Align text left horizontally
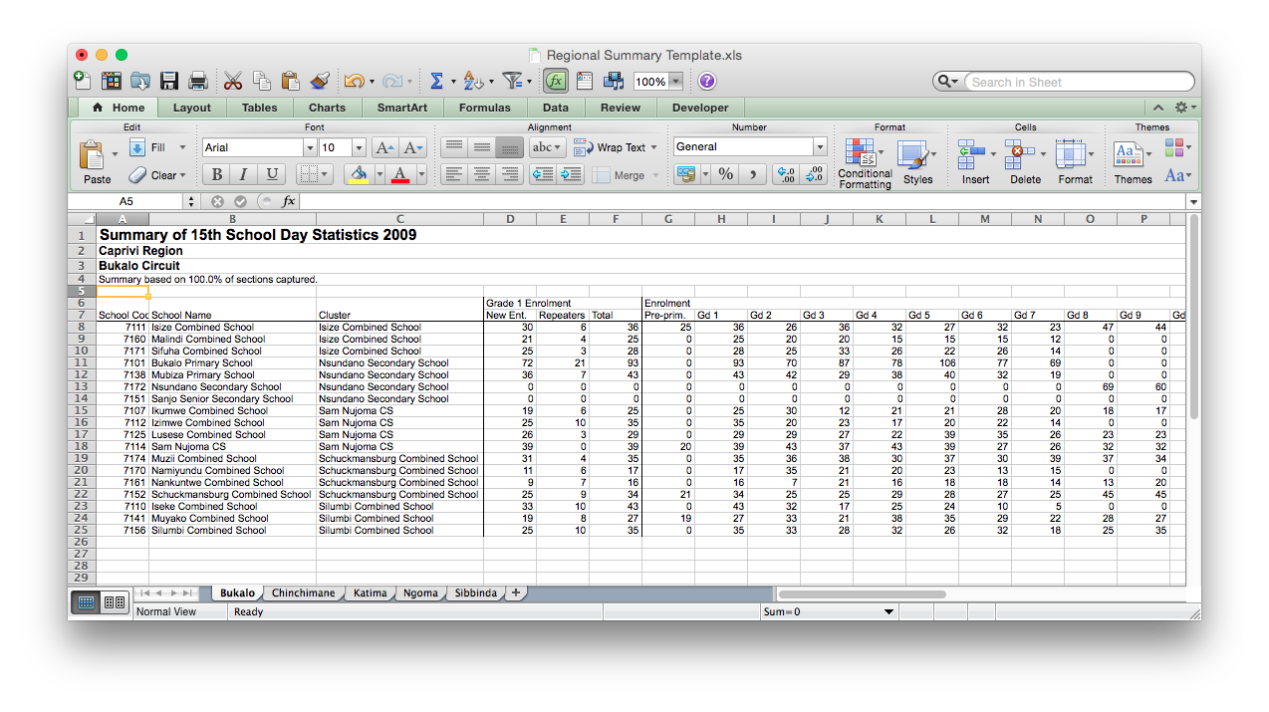1269x712 pixels. pyautogui.click(x=453, y=174)
